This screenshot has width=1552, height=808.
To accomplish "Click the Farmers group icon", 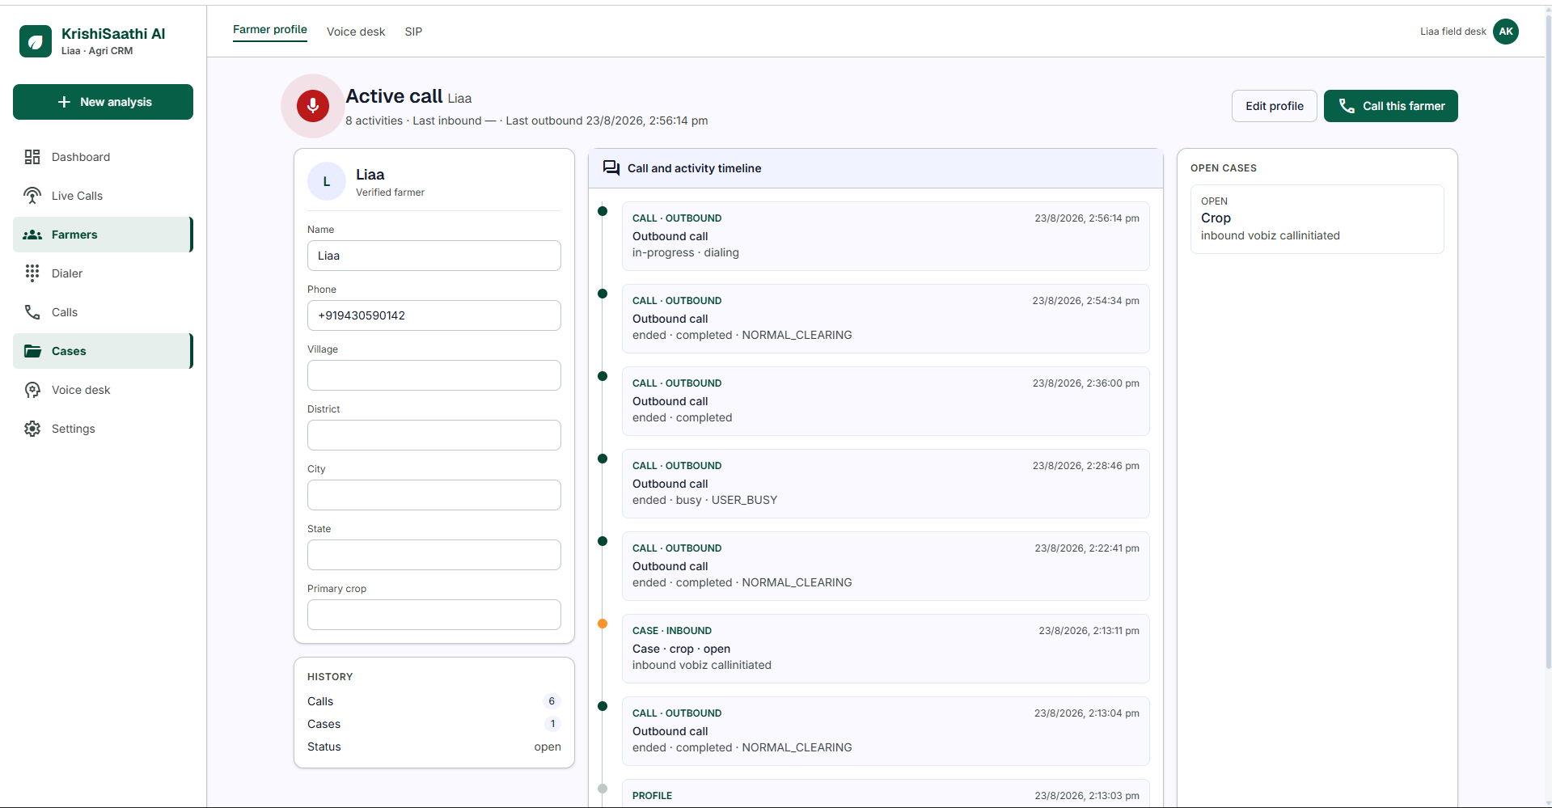I will 32,235.
